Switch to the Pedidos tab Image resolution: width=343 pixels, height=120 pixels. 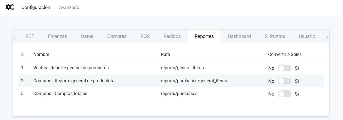pyautogui.click(x=172, y=36)
